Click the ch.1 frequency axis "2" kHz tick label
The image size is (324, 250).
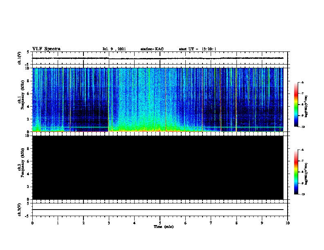29,119
